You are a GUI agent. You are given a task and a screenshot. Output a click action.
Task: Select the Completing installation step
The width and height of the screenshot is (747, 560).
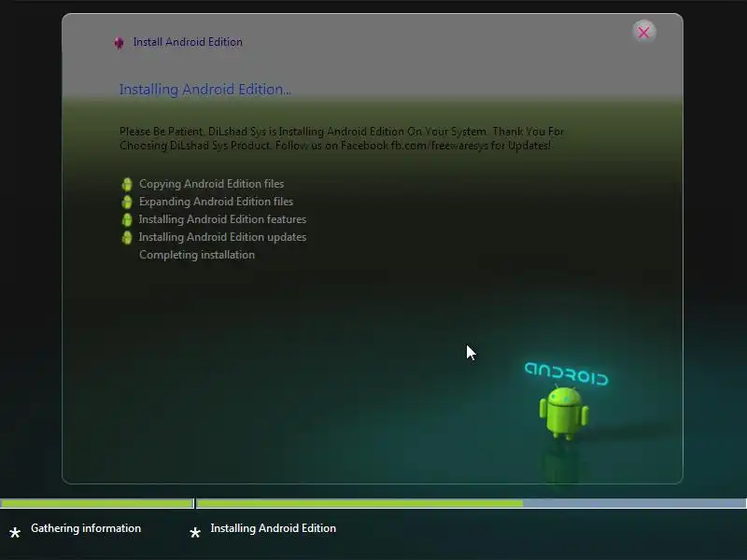tap(197, 255)
